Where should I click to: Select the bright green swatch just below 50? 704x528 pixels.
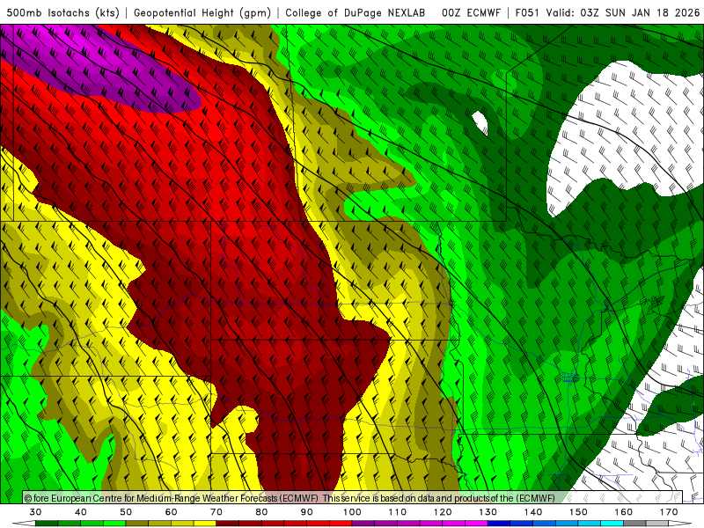[x=114, y=524]
